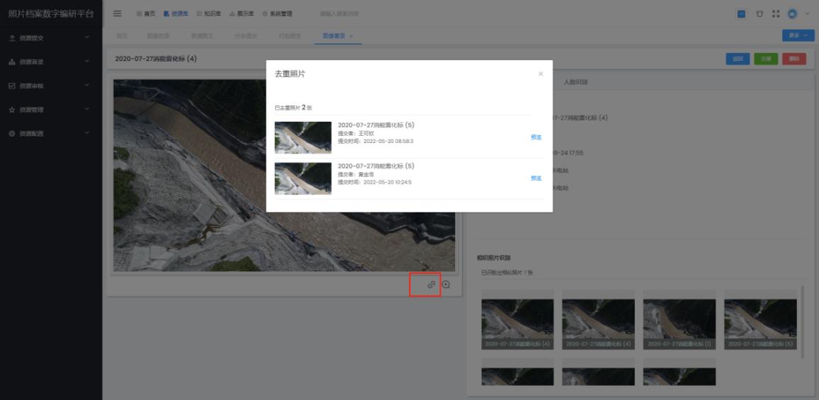819x400 pixels.
Task: Open the 更多 dropdown button
Action: click(798, 35)
